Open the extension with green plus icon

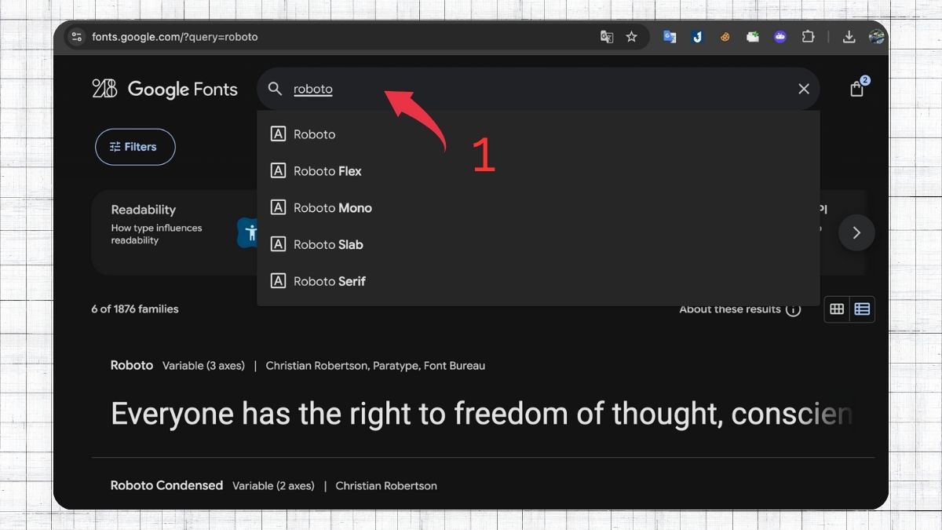tap(753, 37)
